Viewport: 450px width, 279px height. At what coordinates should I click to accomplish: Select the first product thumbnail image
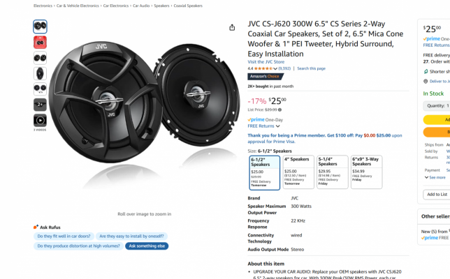click(40, 27)
